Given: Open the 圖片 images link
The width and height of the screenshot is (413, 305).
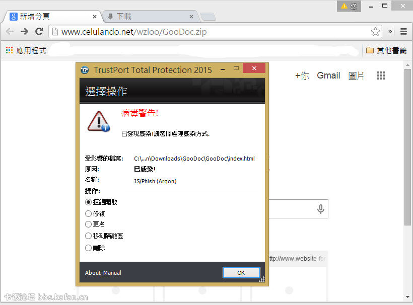Looking at the screenshot, I should pyautogui.click(x=356, y=76).
